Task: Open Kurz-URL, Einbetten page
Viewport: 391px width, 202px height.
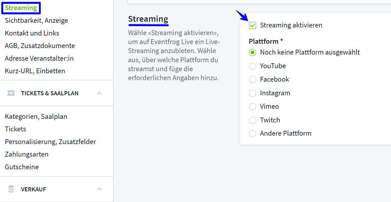Action: (35, 71)
